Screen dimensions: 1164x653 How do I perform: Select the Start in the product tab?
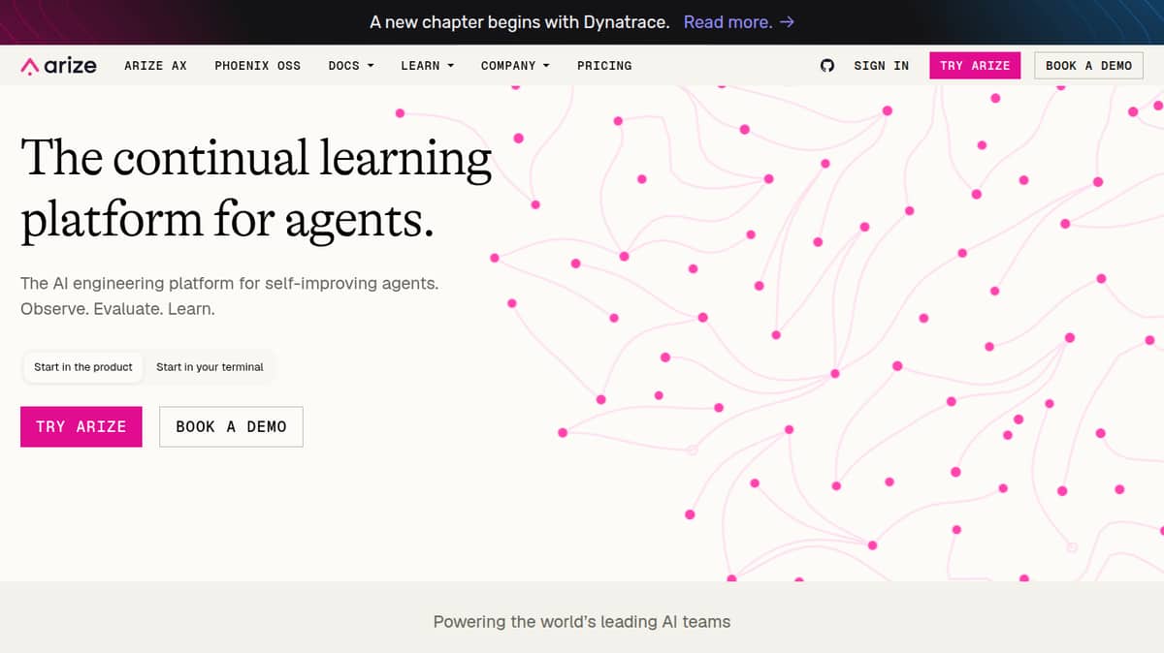83,367
